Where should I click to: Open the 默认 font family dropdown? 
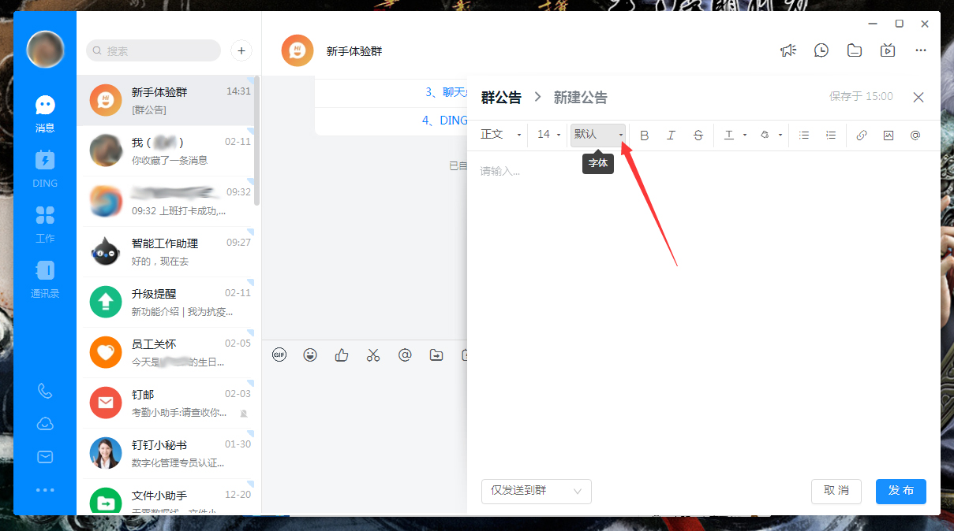click(x=597, y=135)
